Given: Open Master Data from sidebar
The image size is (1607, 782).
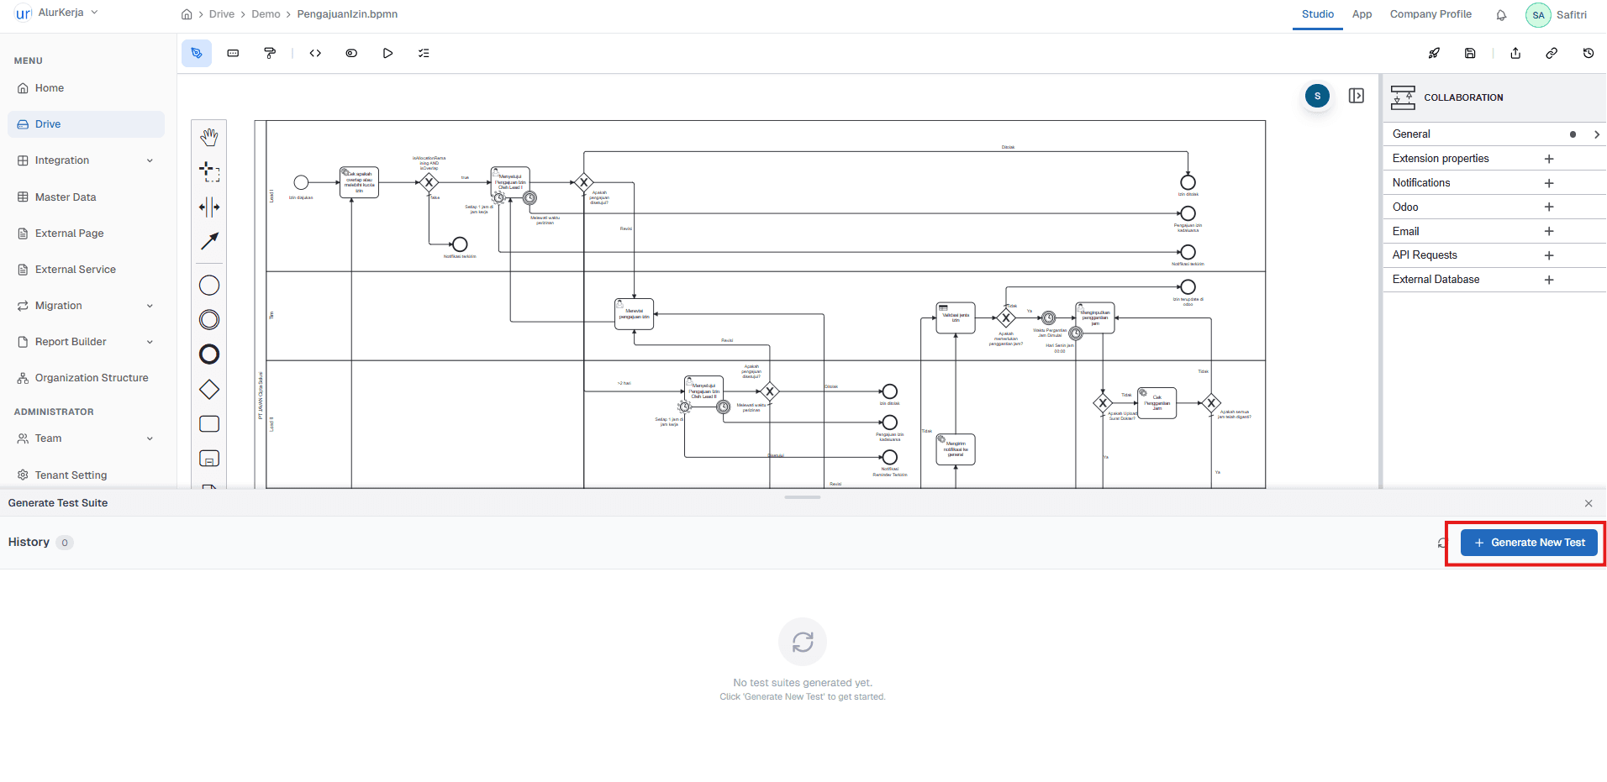Looking at the screenshot, I should [x=66, y=197].
